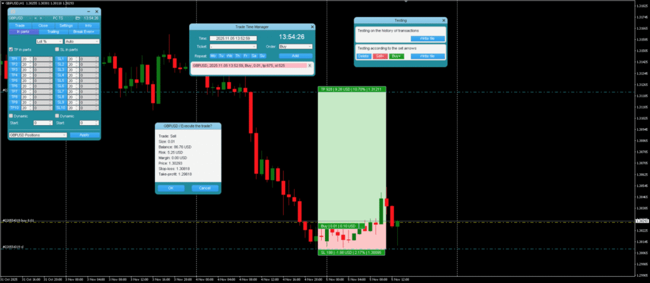Open the GBPUSD Positions dropdown

pos(37,135)
